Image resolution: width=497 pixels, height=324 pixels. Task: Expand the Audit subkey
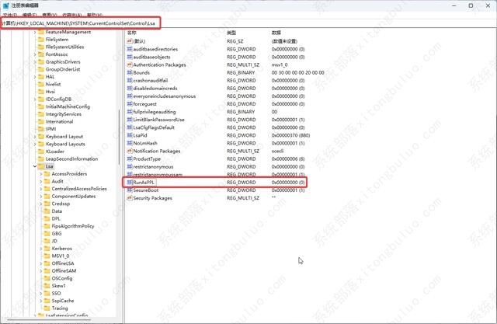pyautogui.click(x=41, y=181)
